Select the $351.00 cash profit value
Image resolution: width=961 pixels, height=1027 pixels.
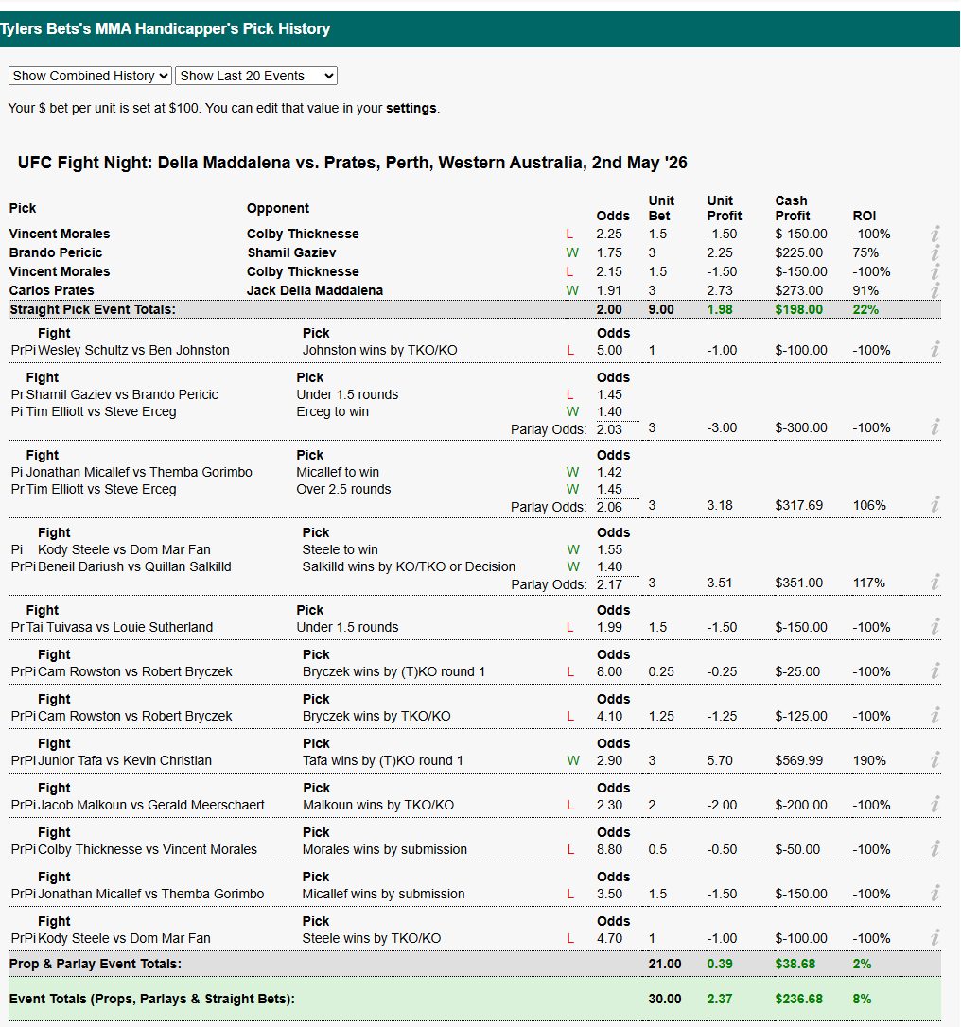click(798, 583)
